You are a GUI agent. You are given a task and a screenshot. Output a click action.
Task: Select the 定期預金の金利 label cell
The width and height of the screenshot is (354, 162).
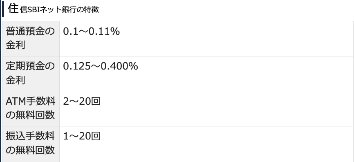click(31, 74)
